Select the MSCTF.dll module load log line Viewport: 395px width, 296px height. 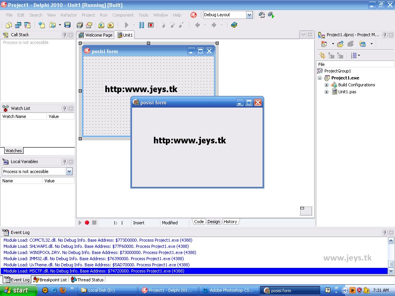point(194,271)
